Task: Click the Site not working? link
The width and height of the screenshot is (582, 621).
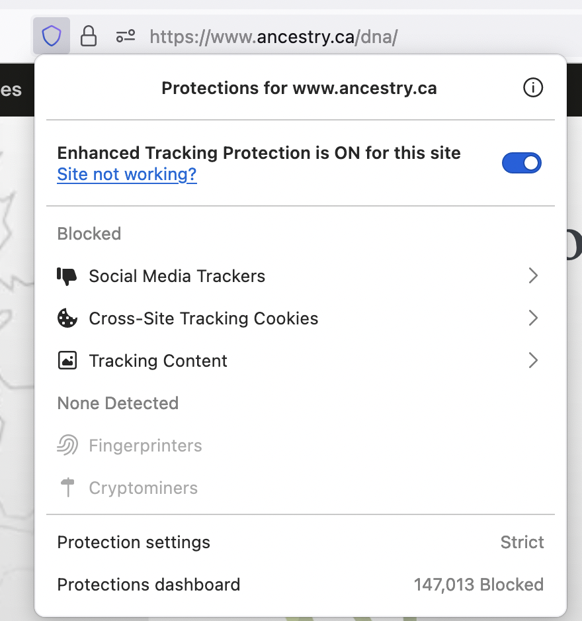Action: (x=126, y=174)
